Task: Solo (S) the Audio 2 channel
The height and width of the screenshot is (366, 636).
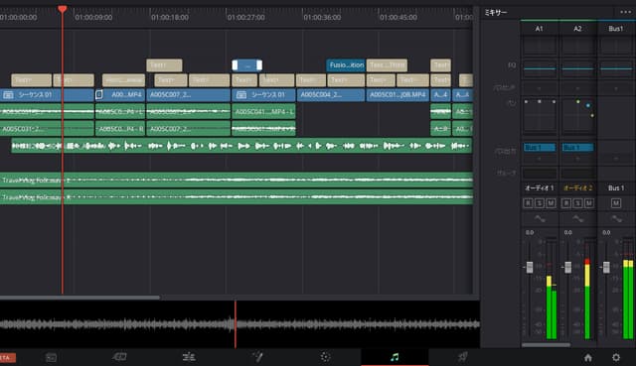Action: 577,203
